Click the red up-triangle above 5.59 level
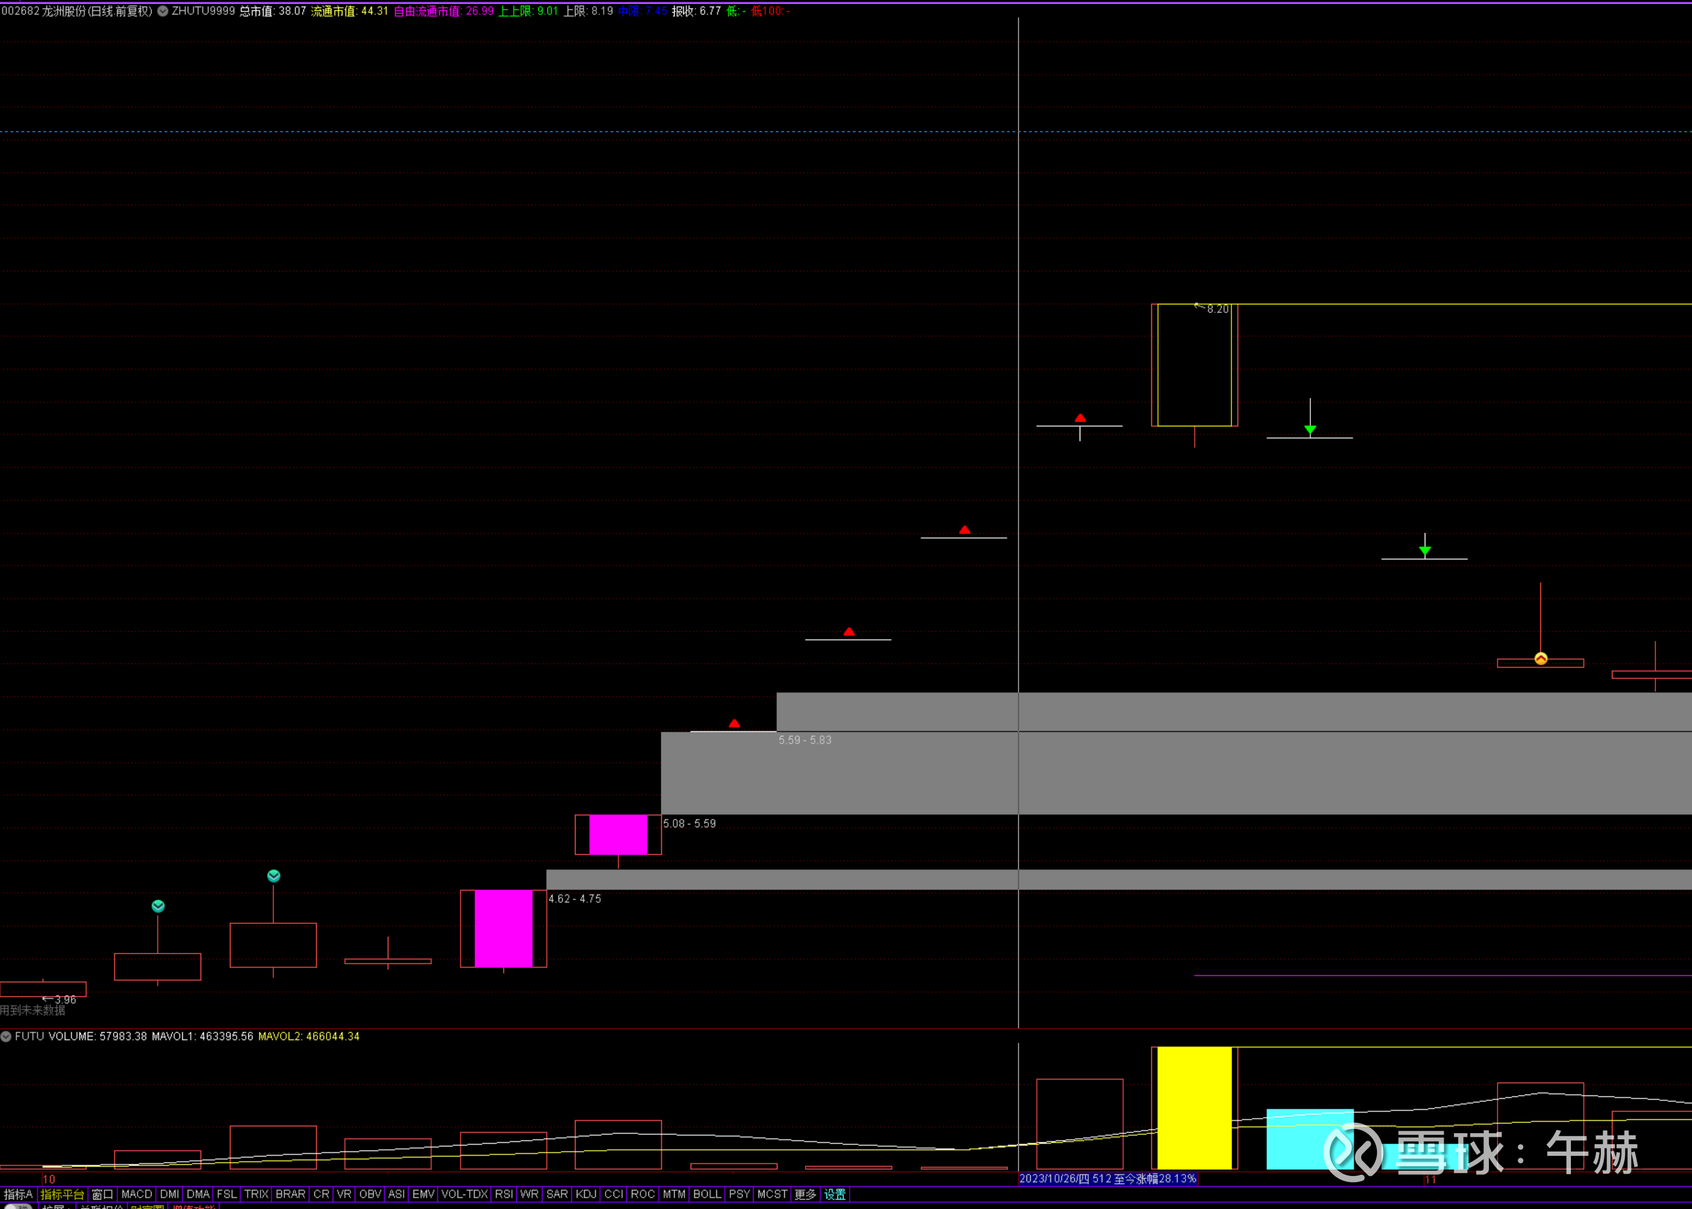Viewport: 1692px width, 1209px height. click(x=734, y=723)
